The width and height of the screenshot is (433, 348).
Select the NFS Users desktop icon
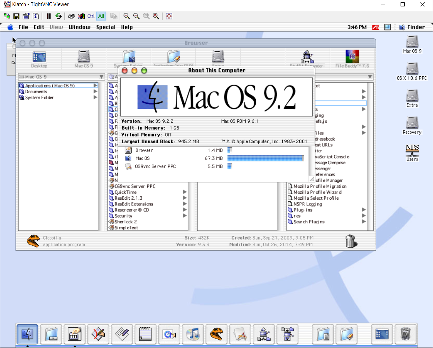coord(412,153)
